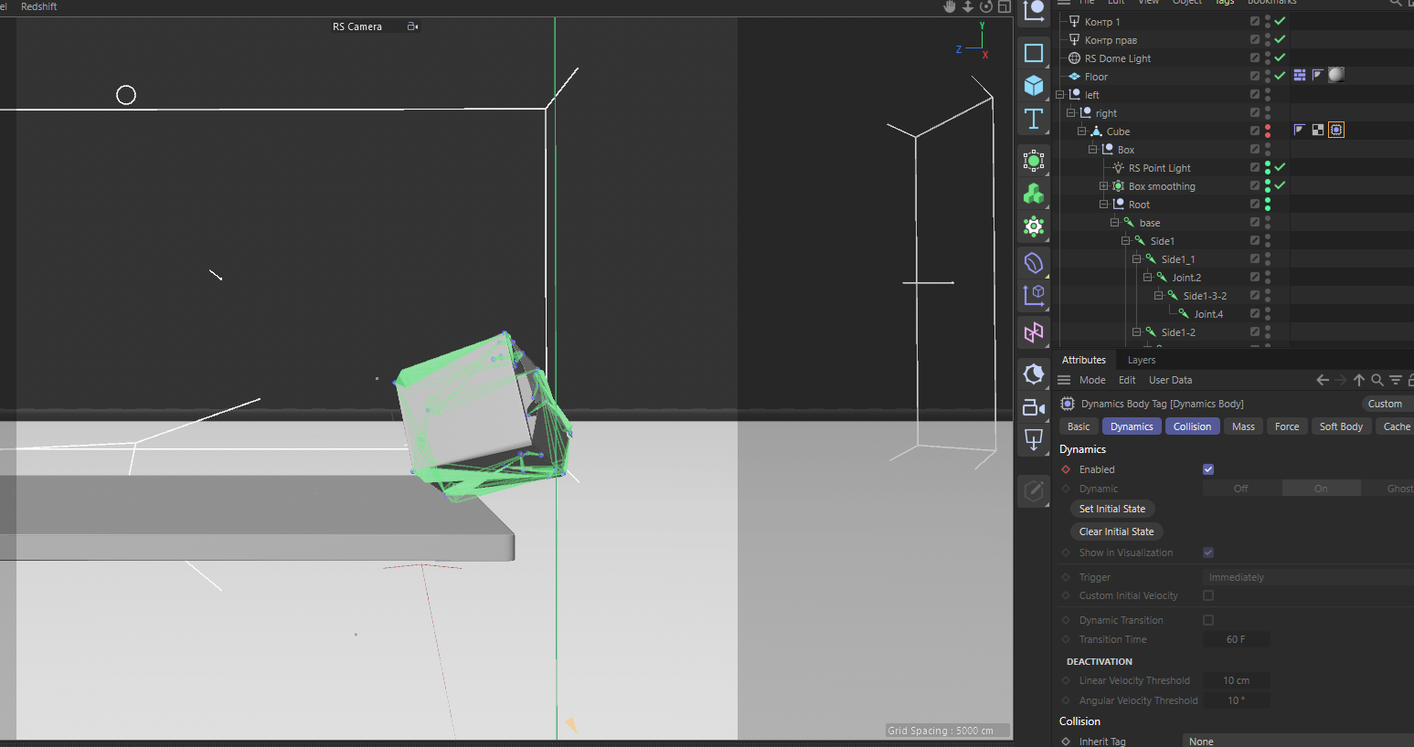1414x747 pixels.
Task: Toggle the red visibility dots of Cube
Action: (1268, 132)
